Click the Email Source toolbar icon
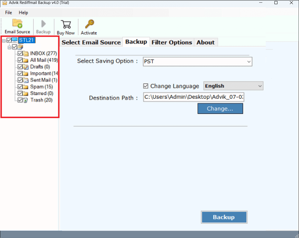Screen dimensions: 299x238 click(x=17, y=24)
